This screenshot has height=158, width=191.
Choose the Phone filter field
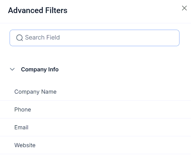tap(23, 110)
